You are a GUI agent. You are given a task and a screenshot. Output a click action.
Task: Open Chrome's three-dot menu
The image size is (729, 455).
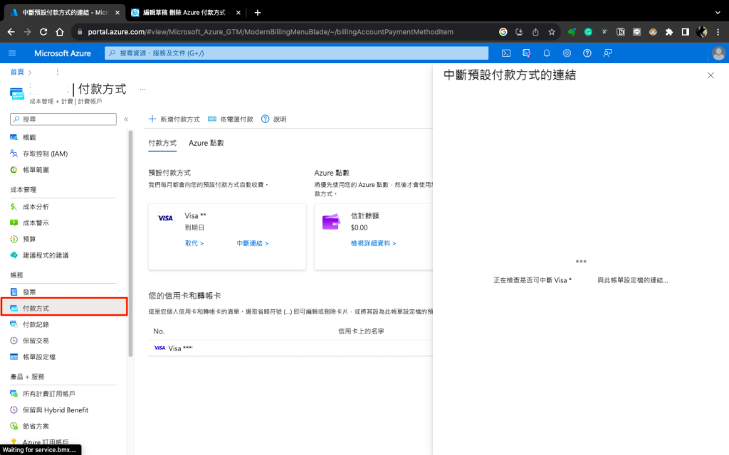718,32
